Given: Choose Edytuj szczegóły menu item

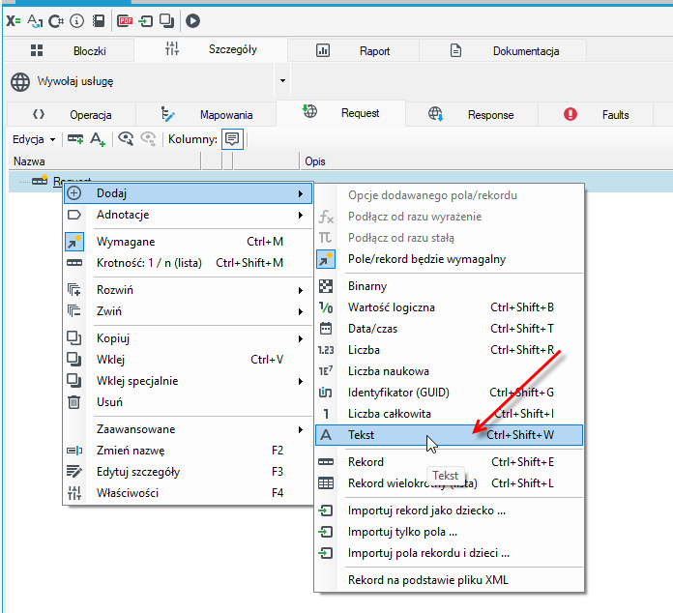Looking at the screenshot, I should 188,472.
